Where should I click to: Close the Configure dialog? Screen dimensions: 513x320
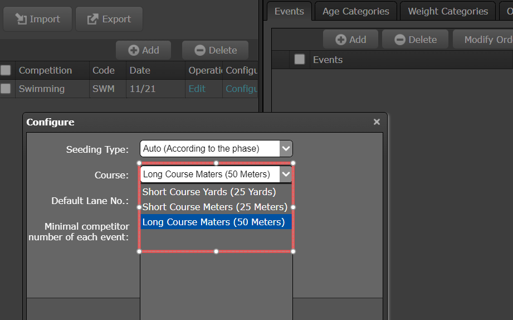[x=377, y=122]
